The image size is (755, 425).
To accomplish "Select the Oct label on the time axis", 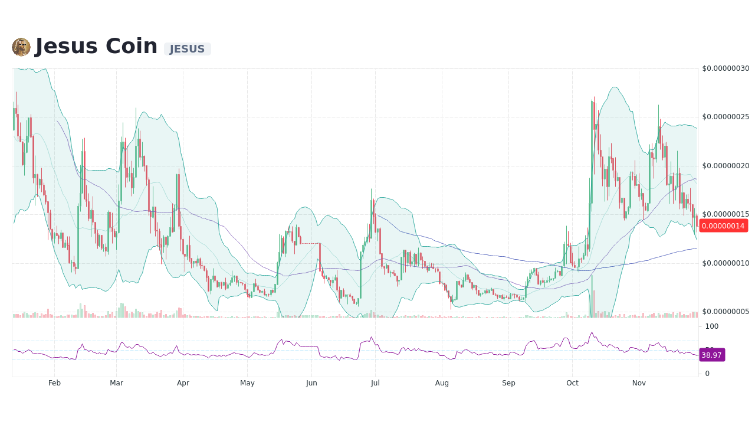I will 572,382.
